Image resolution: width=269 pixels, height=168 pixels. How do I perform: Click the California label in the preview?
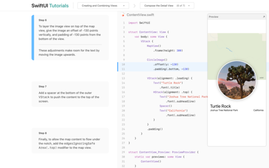[x=258, y=110]
